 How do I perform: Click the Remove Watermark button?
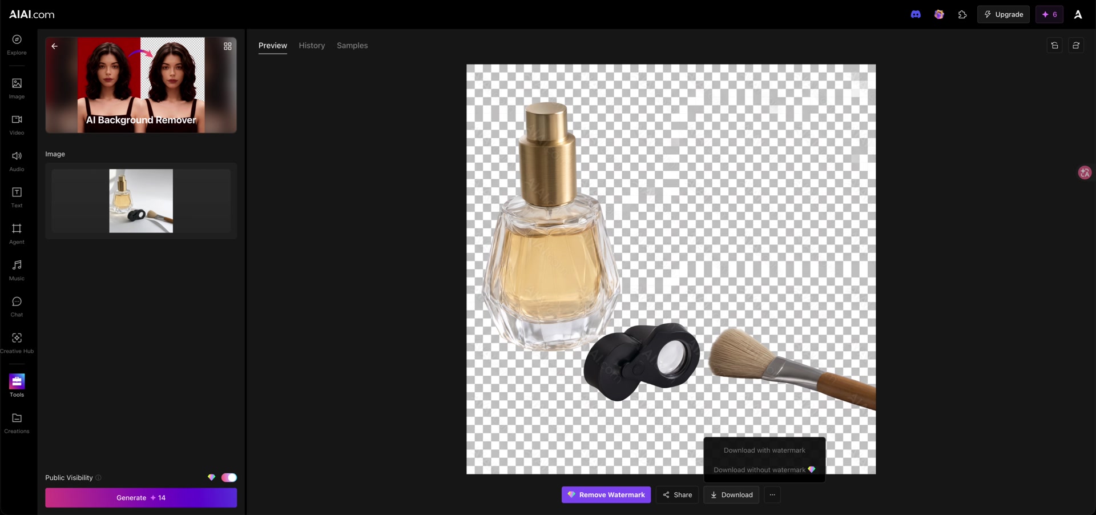click(x=606, y=495)
